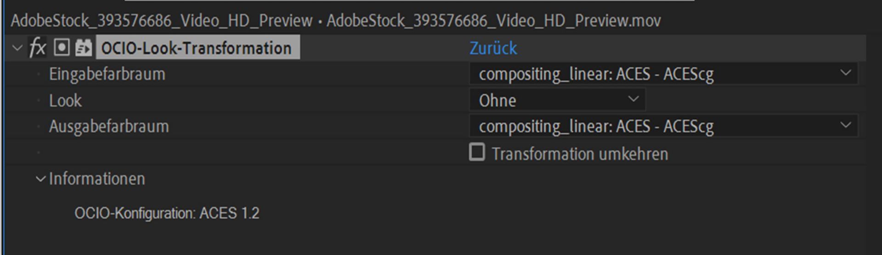Click the Transformation umkehren label text
Viewport: 882px width, 255px height.
[580, 154]
